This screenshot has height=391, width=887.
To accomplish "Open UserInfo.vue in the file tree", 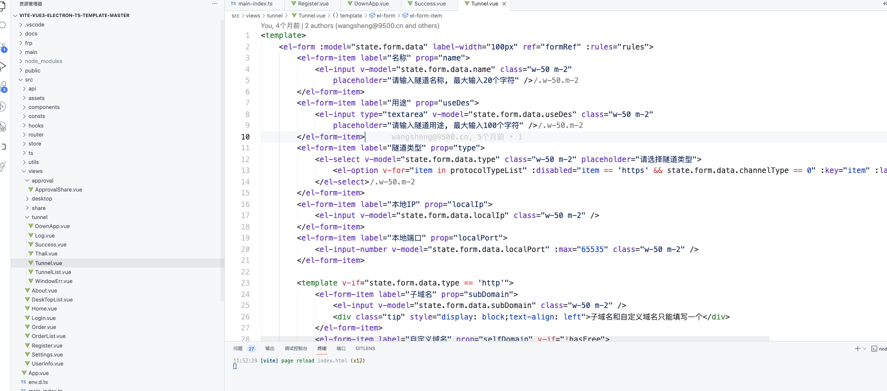I will click(118, 363).
